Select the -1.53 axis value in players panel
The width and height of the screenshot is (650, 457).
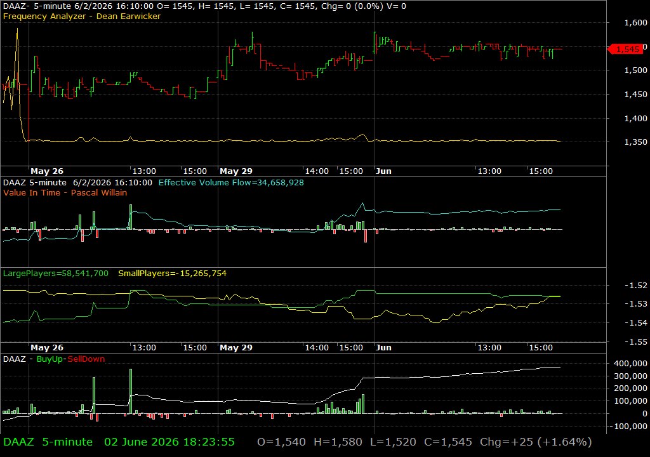636,304
